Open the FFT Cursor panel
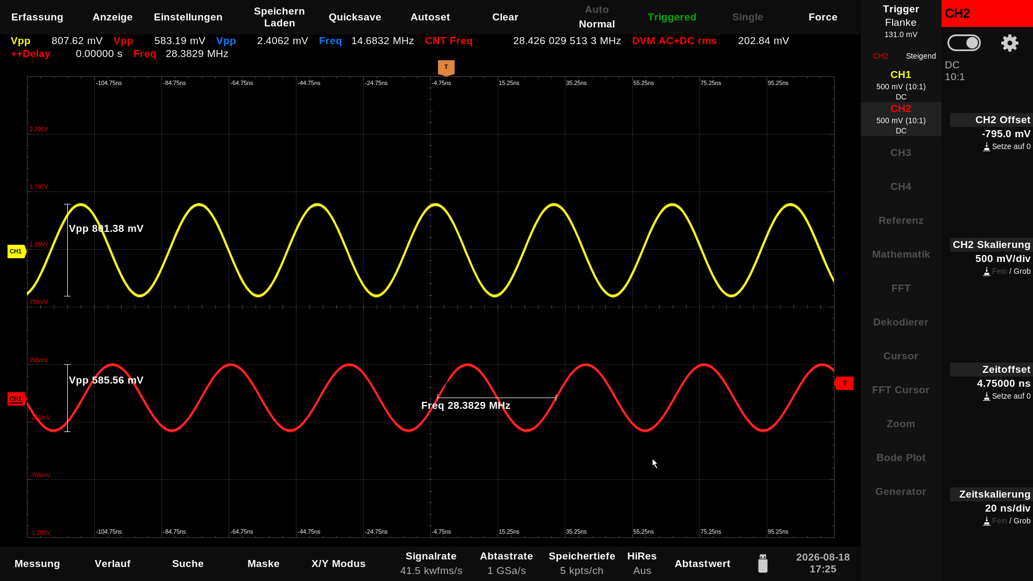The width and height of the screenshot is (1033, 581). pos(901,390)
